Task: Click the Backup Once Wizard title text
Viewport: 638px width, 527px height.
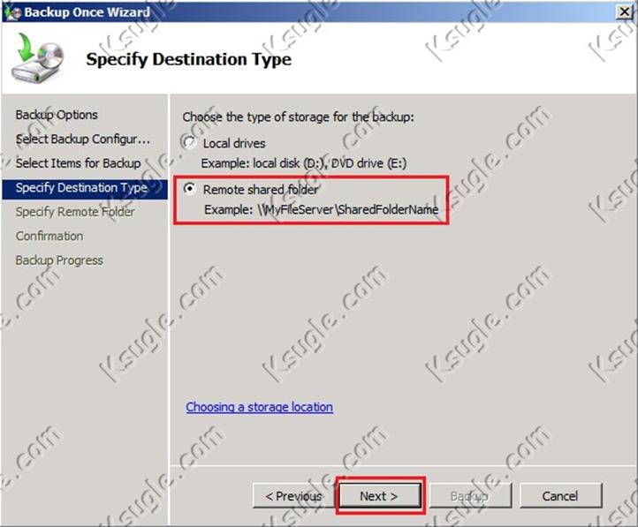Action: pyautogui.click(x=87, y=11)
